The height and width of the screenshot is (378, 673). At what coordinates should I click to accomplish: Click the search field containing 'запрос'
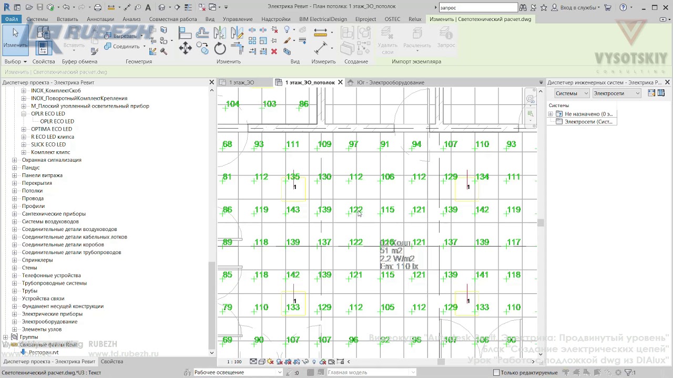click(478, 7)
